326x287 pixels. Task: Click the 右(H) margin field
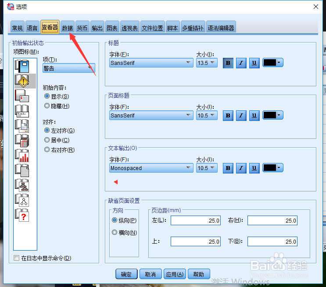pos(272,220)
